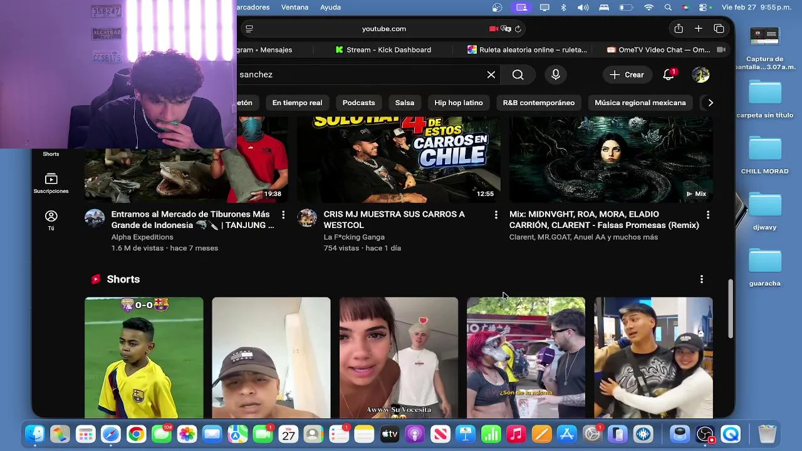Viewport: 802px width, 451px height.
Task: Open the Mix MIDNVGHT Falsas Promesas title
Action: tap(604, 219)
